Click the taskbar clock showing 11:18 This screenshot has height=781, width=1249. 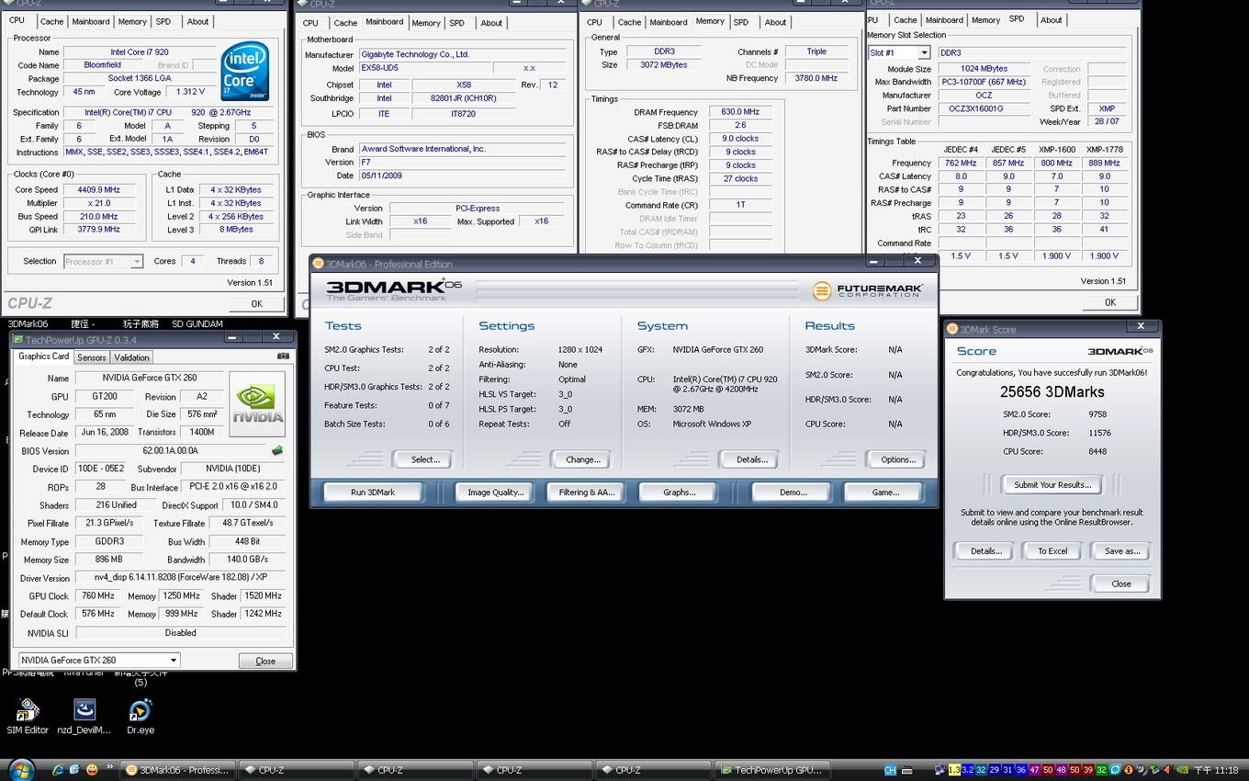(x=1216, y=770)
